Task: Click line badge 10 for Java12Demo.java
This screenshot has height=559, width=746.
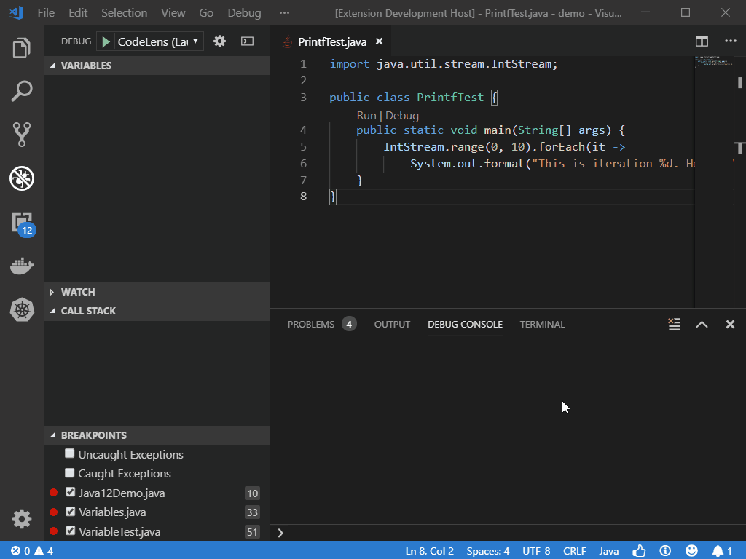Action: (252, 493)
